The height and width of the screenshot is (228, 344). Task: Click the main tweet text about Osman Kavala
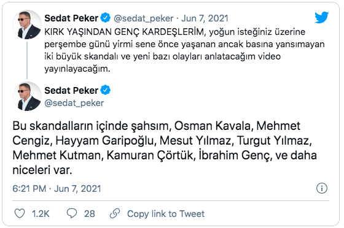coord(165,148)
